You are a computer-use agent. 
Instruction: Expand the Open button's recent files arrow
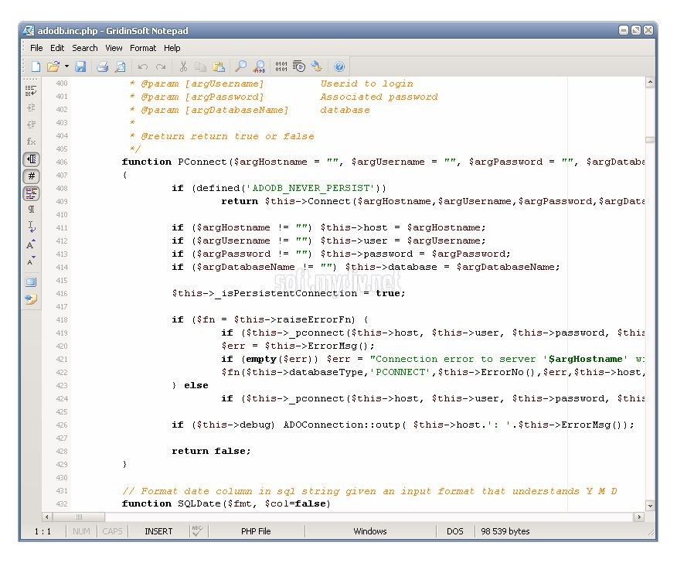(66, 67)
